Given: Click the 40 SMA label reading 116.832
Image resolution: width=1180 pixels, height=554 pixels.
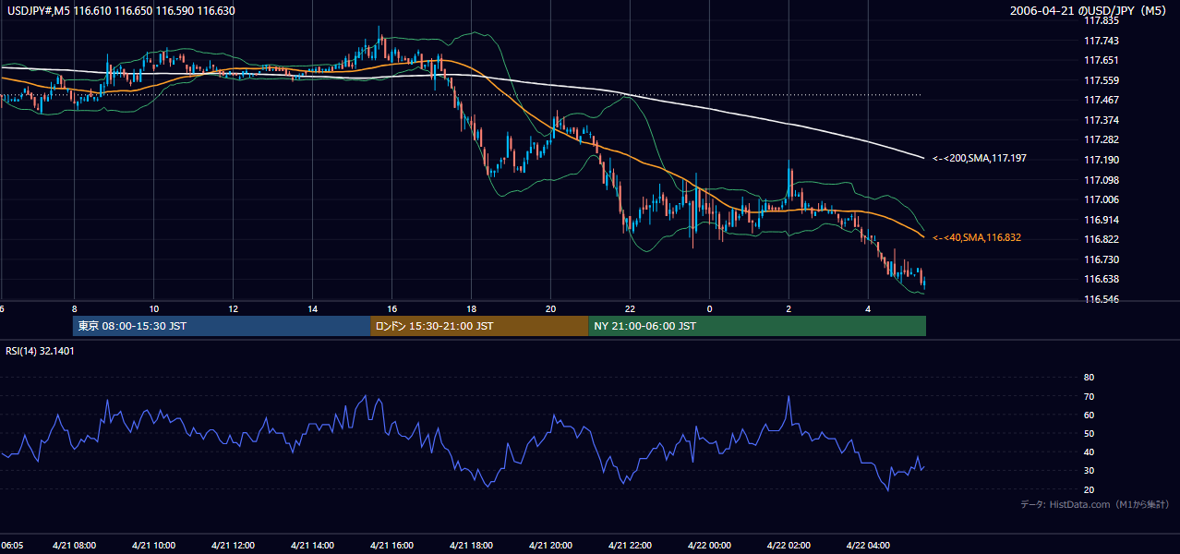Looking at the screenshot, I should 977,238.
